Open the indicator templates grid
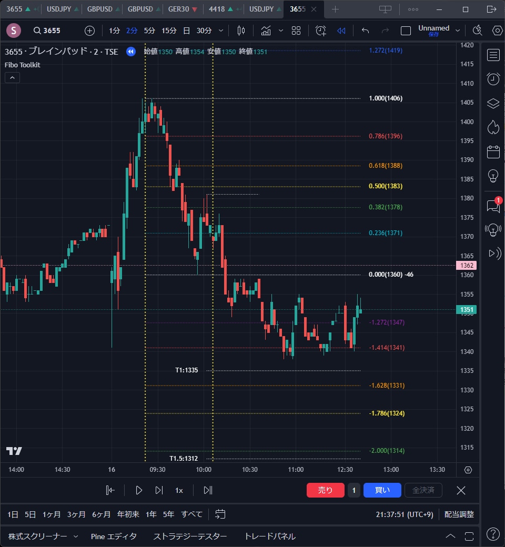505x547 pixels. click(296, 31)
